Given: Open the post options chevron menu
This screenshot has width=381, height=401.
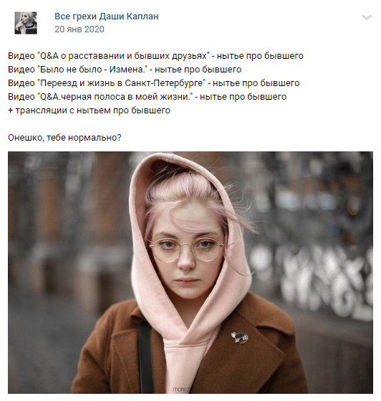Looking at the screenshot, I should pyautogui.click(x=367, y=17).
